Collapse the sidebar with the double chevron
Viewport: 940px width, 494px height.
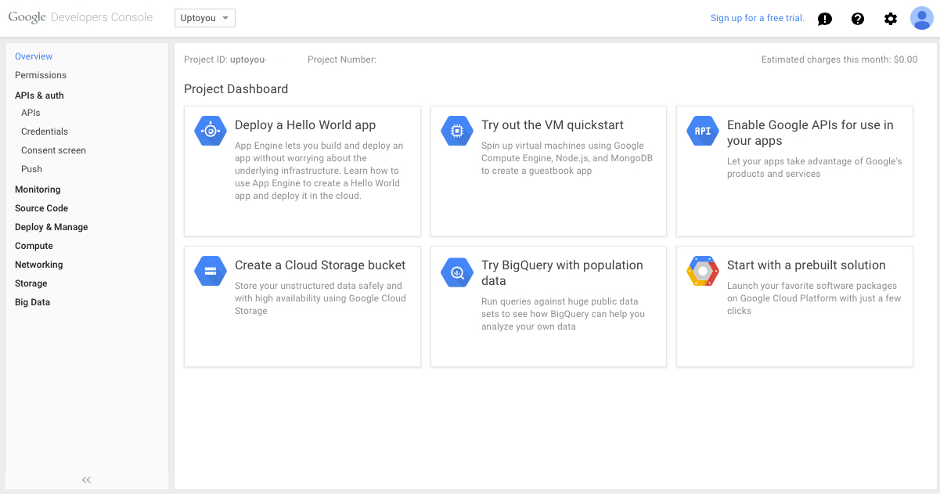pyautogui.click(x=87, y=480)
